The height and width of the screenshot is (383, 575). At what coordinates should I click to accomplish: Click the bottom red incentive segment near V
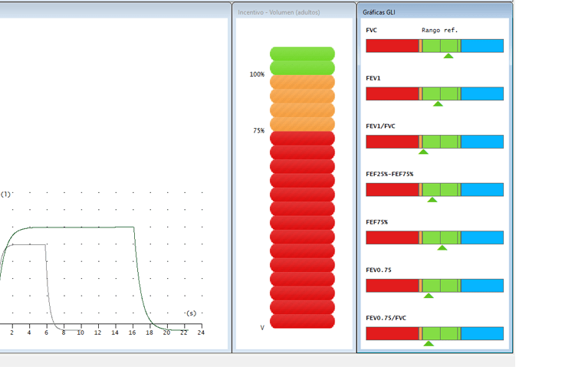point(302,321)
